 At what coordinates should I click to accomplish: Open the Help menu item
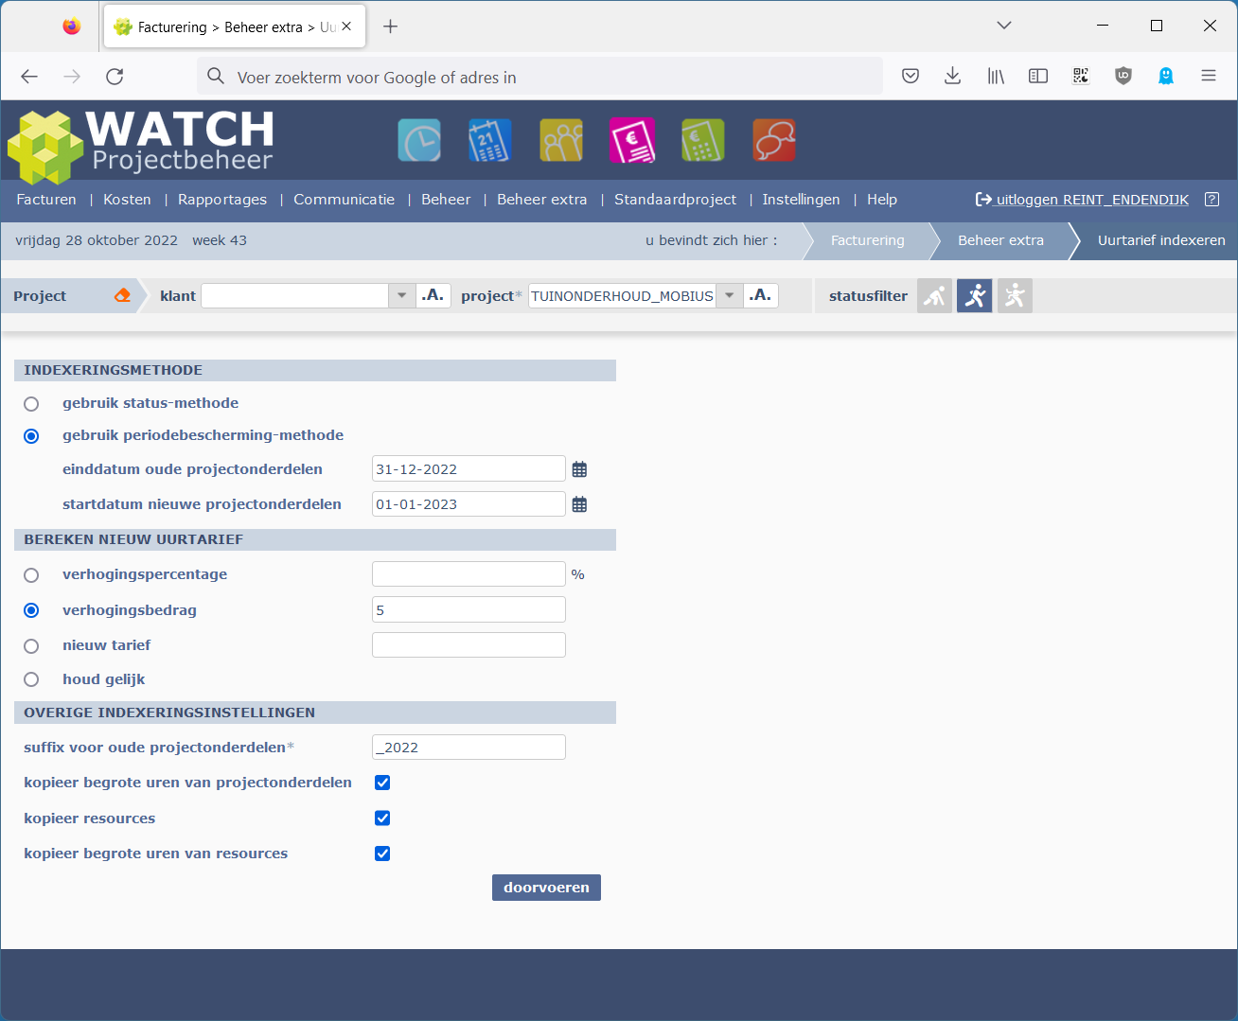[882, 200]
